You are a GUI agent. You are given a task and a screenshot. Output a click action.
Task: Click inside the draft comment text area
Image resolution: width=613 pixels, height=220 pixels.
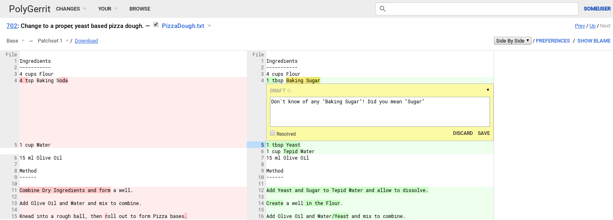click(x=380, y=113)
